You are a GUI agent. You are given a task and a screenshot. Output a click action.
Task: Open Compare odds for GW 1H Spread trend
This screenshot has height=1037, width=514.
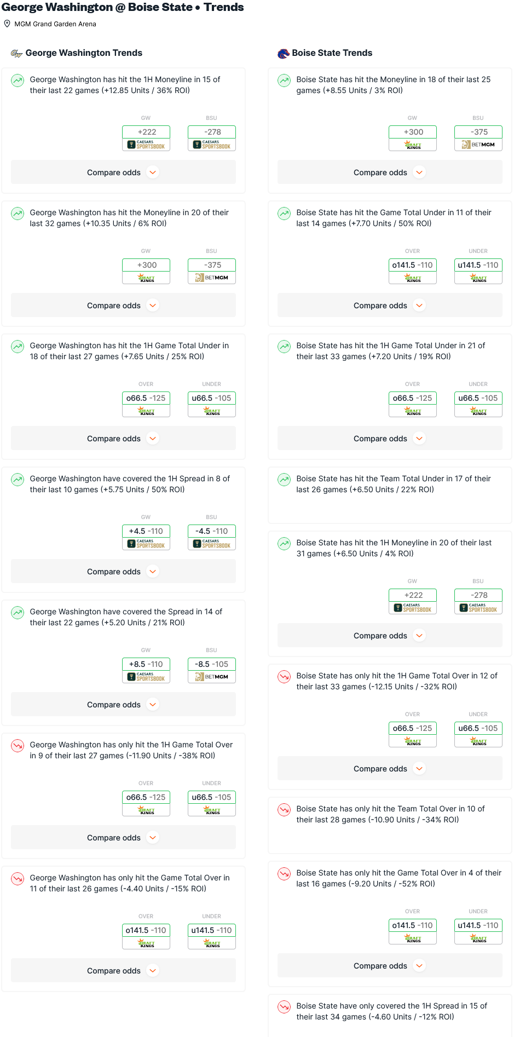pos(123,572)
